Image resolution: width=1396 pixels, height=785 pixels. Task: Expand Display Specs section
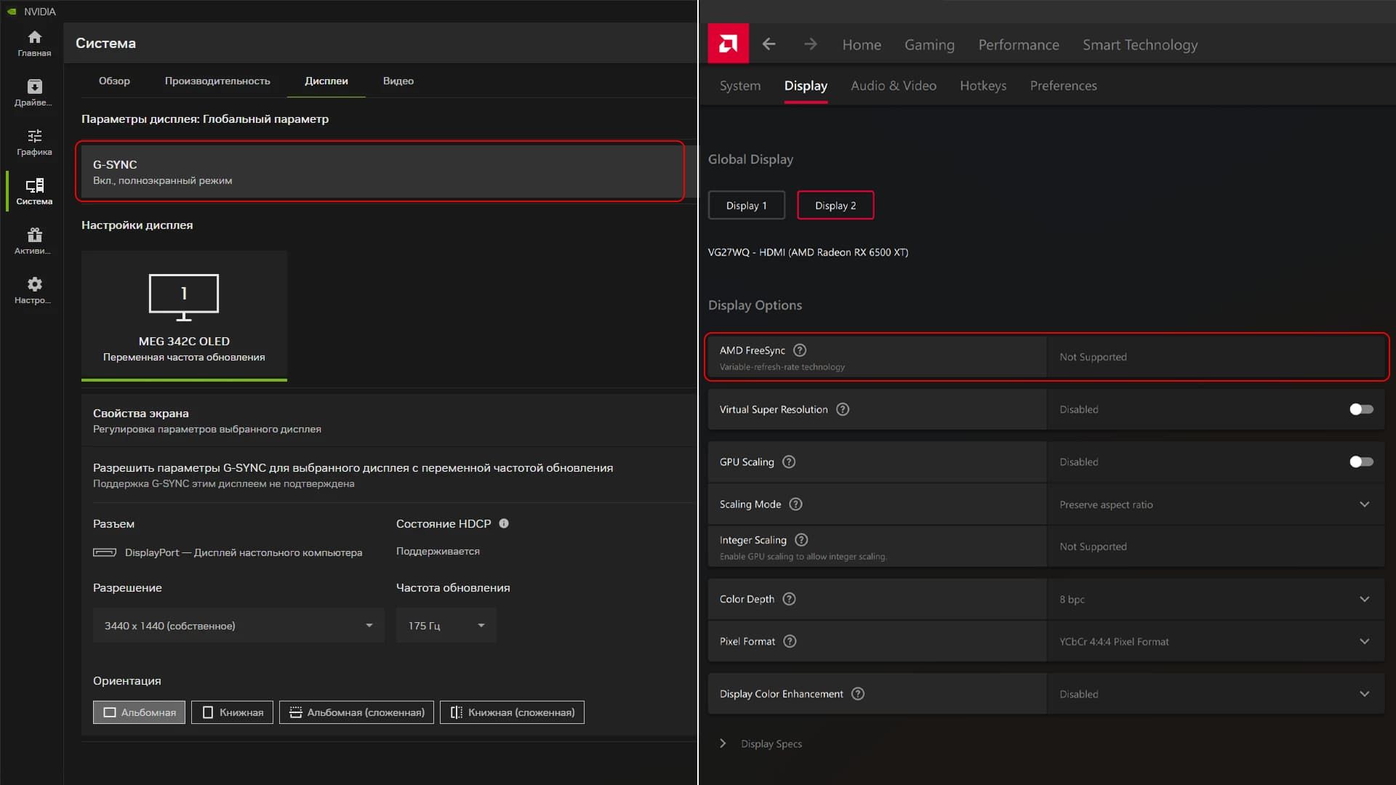click(x=761, y=744)
